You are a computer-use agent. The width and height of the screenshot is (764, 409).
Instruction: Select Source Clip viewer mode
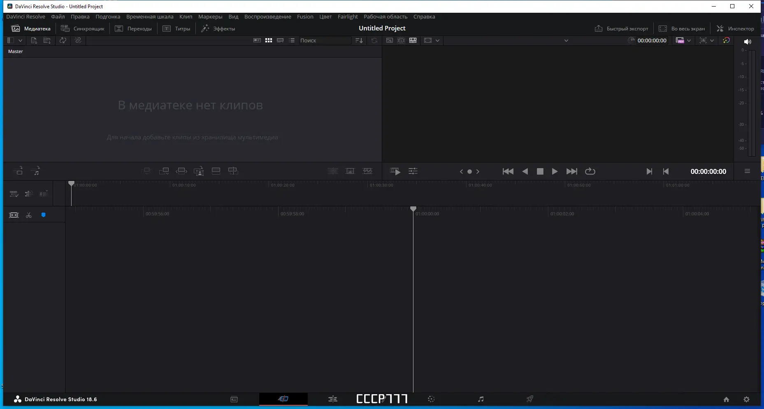tap(389, 40)
